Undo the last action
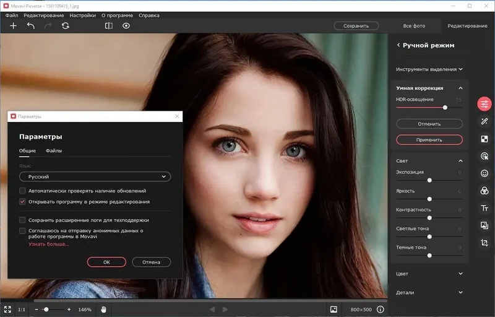Screen dimensions: 495x317 click(30, 26)
